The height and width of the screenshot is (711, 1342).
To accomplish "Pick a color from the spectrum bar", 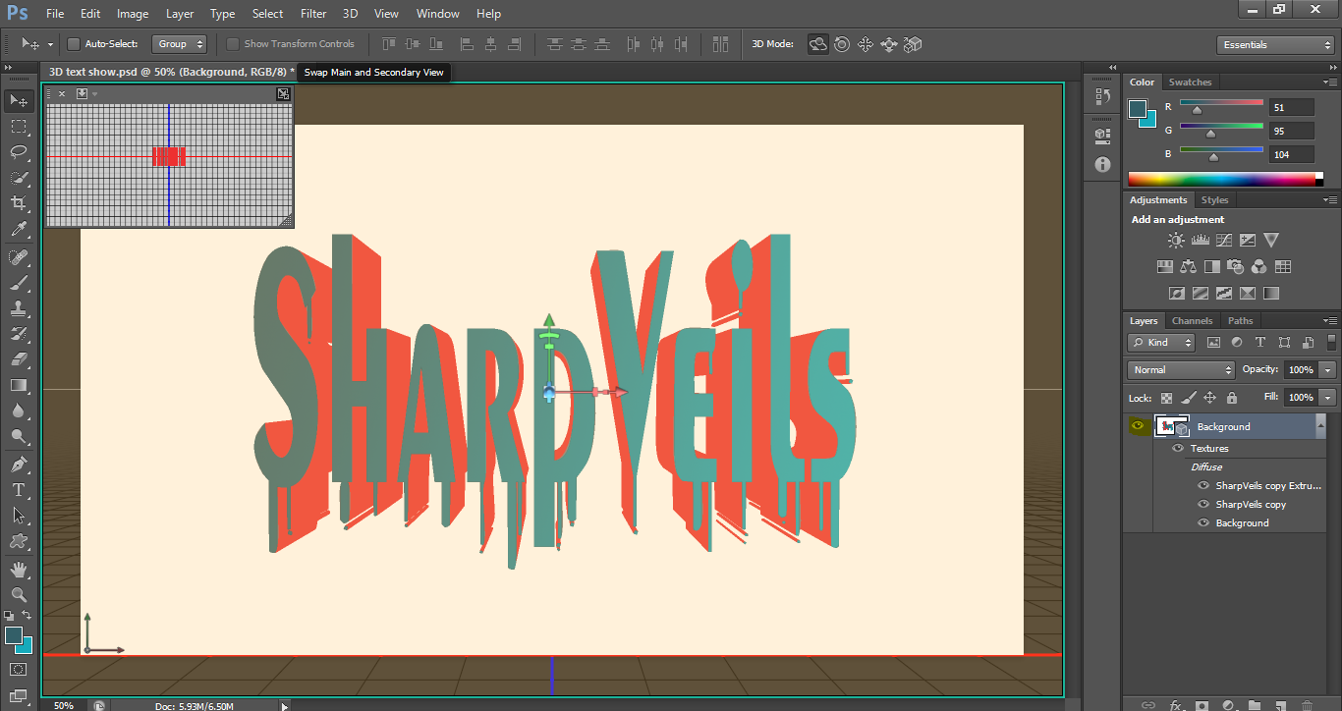I will (x=1221, y=179).
